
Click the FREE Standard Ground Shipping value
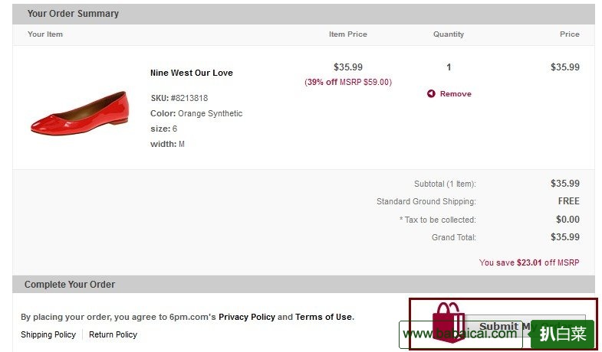tap(568, 201)
